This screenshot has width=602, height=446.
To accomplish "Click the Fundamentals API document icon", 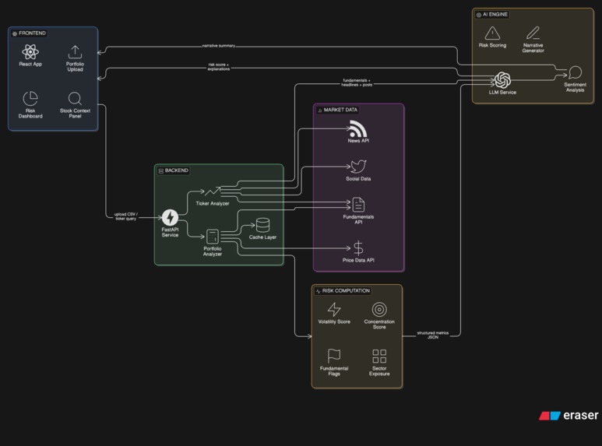I will click(x=358, y=205).
